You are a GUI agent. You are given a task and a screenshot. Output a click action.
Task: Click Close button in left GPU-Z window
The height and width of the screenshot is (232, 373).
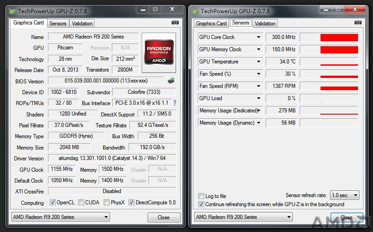coord(164,217)
